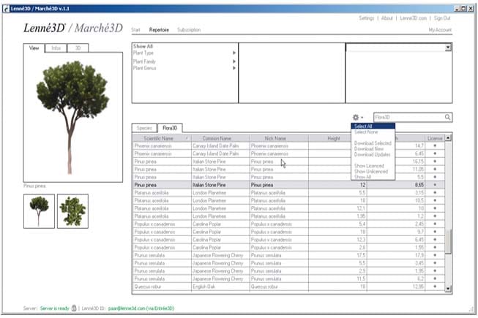Go to the Start page

(135, 30)
